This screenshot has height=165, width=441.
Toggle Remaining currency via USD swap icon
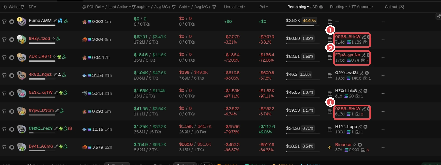[321, 7]
